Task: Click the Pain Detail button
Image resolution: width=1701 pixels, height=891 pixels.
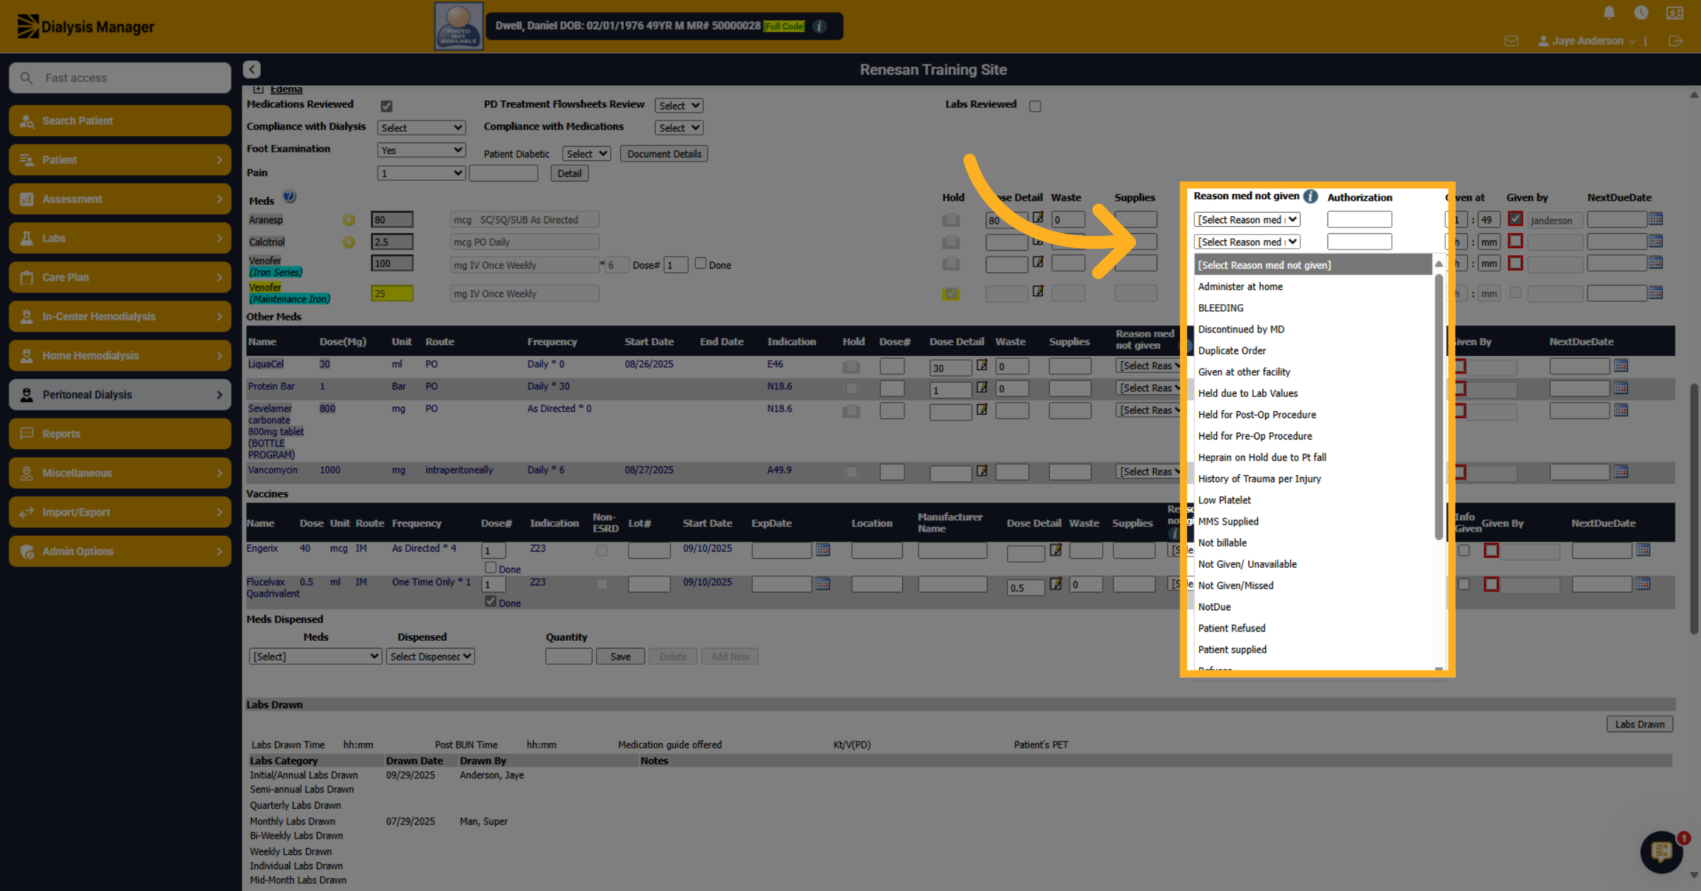Action: pos(569,173)
